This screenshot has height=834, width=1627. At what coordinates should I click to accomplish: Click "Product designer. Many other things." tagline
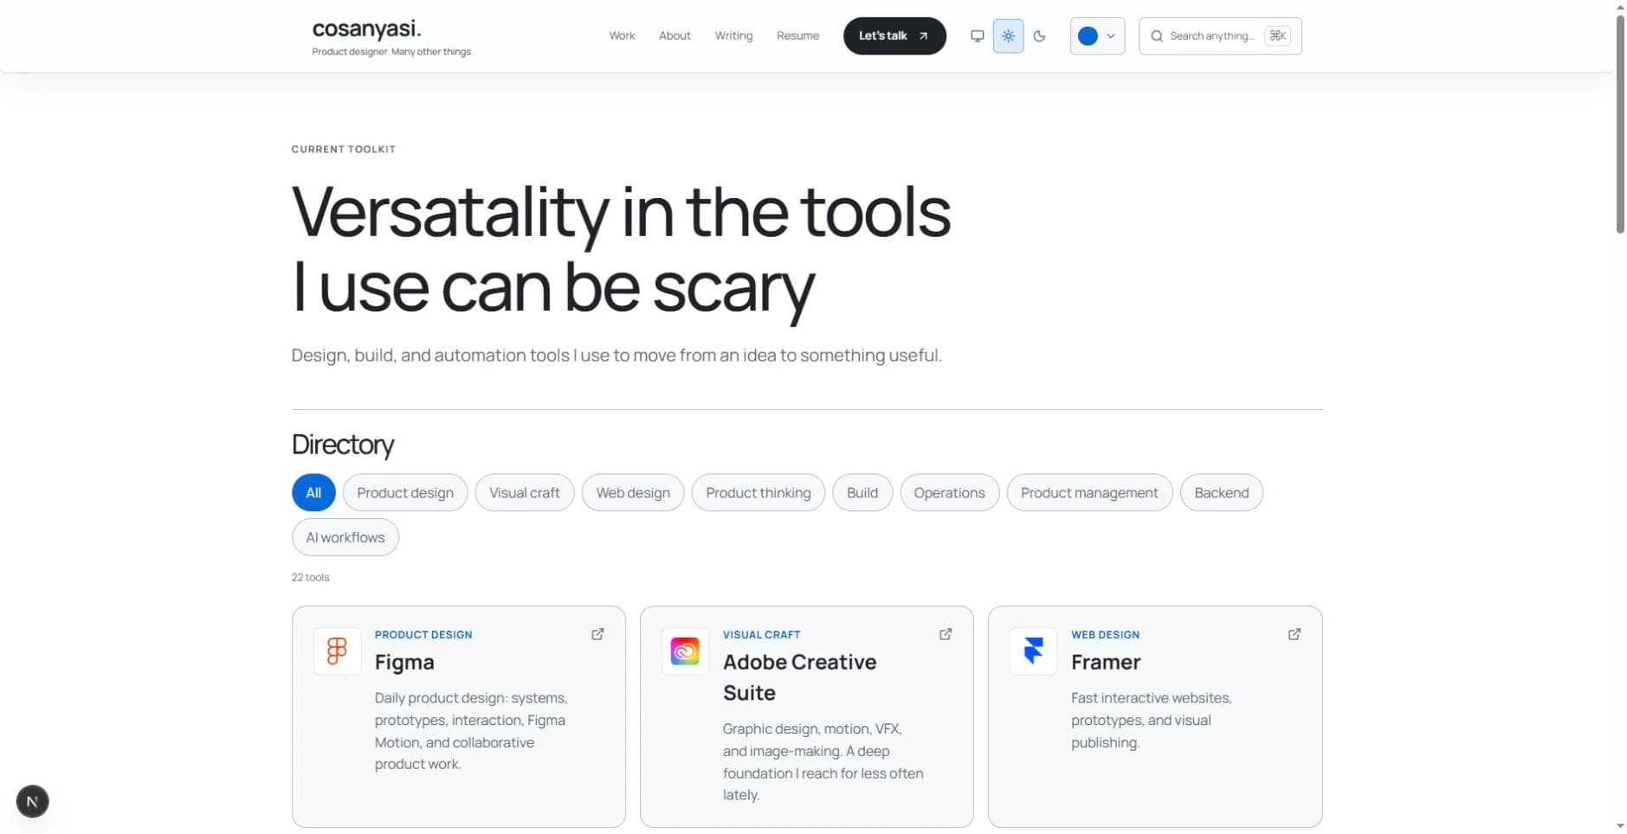tap(392, 52)
